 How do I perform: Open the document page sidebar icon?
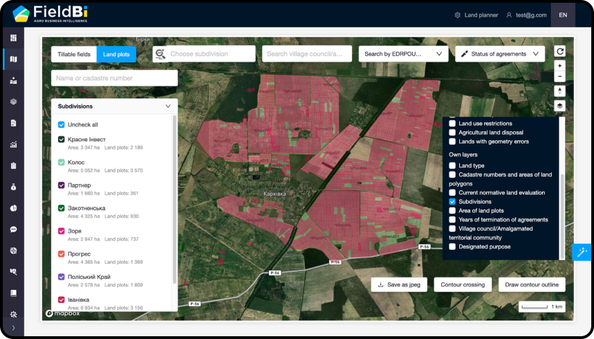[x=14, y=123]
